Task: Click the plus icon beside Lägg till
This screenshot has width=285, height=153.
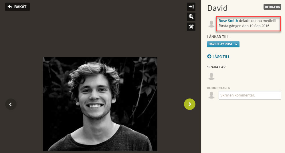Action: (209, 57)
